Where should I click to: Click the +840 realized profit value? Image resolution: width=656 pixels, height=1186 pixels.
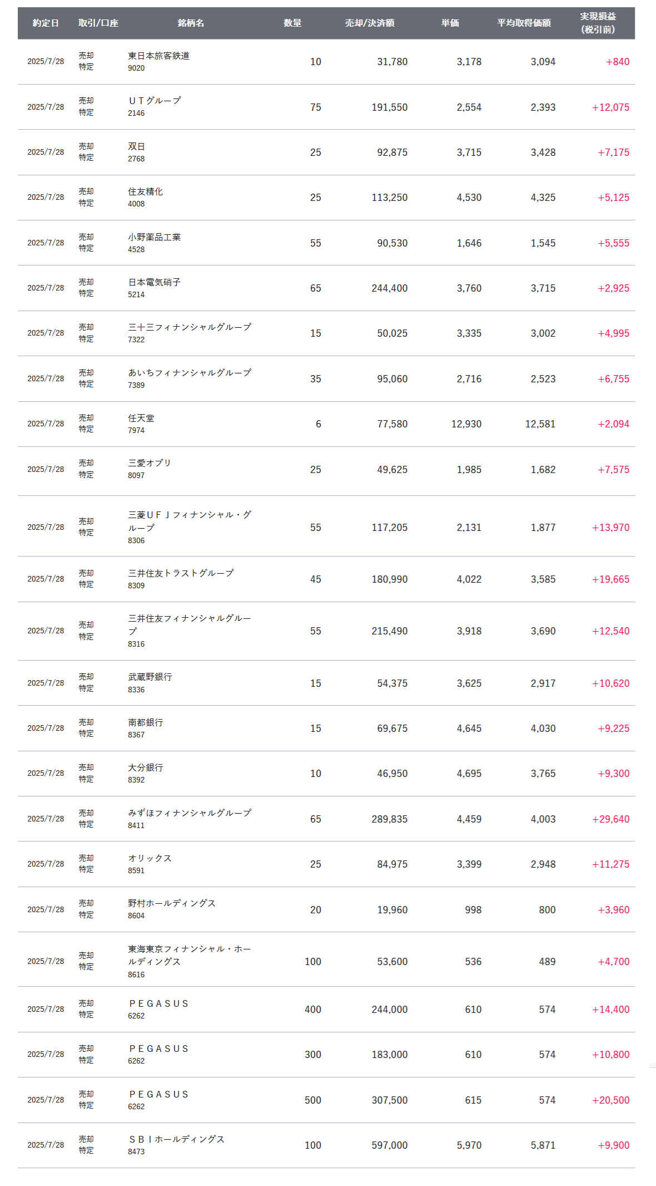[617, 62]
